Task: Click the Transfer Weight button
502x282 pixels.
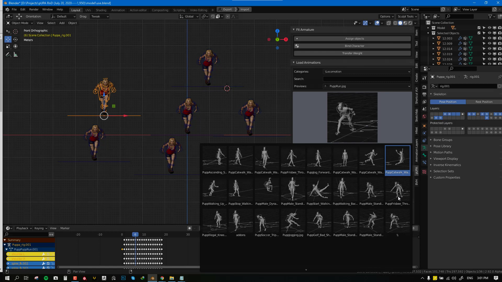Action: (352, 53)
